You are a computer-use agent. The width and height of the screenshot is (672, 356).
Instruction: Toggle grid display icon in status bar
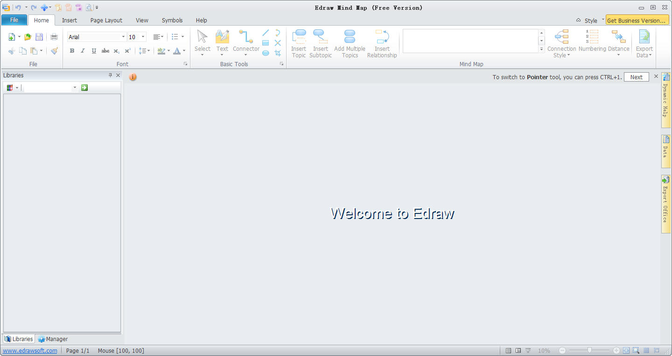pyautogui.click(x=646, y=350)
